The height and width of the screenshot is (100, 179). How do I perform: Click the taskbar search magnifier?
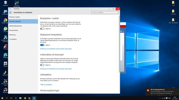tap(7, 98)
